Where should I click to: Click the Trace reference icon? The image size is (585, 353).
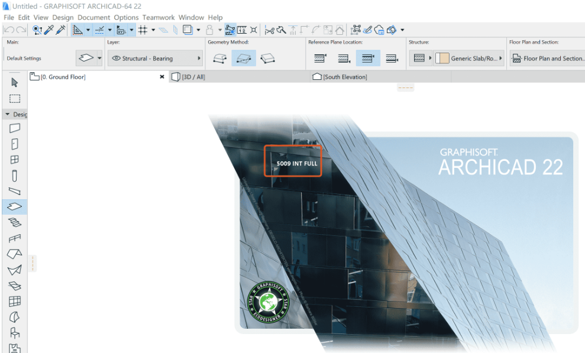tap(188, 30)
